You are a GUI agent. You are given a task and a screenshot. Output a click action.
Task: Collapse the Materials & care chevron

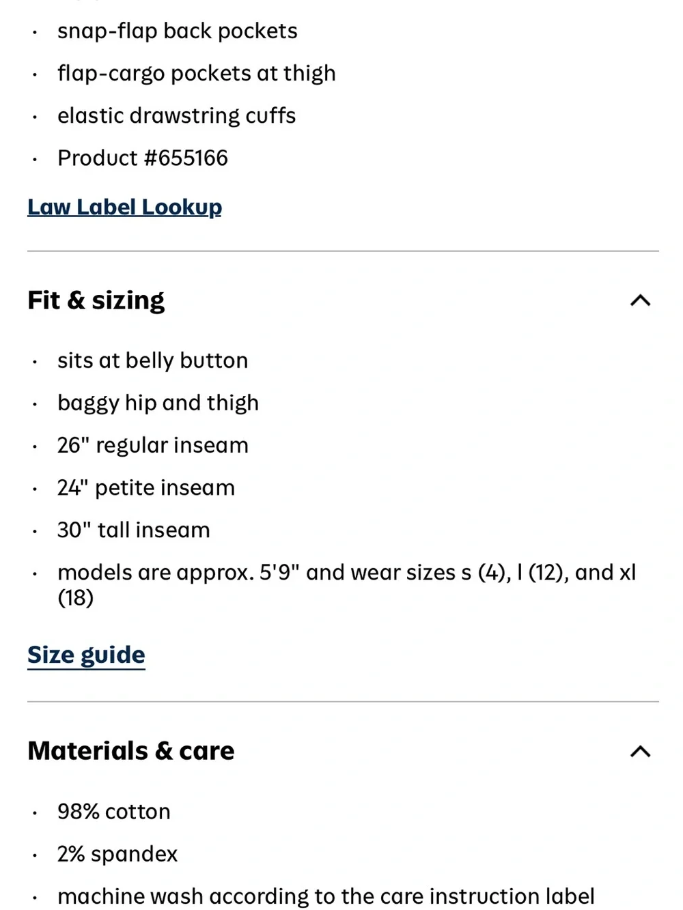pos(640,752)
